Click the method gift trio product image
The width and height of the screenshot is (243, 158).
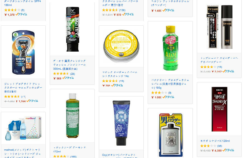[x=23, y=128]
